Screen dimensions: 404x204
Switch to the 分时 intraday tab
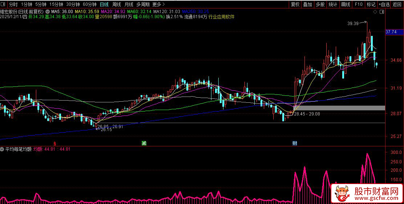click(x=13, y=4)
